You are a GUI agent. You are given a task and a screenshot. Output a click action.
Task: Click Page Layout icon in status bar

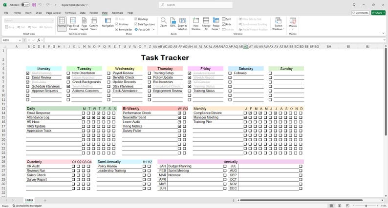tap(340, 206)
